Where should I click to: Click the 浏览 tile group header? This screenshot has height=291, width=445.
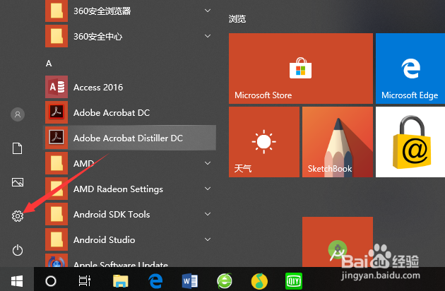coord(237,19)
